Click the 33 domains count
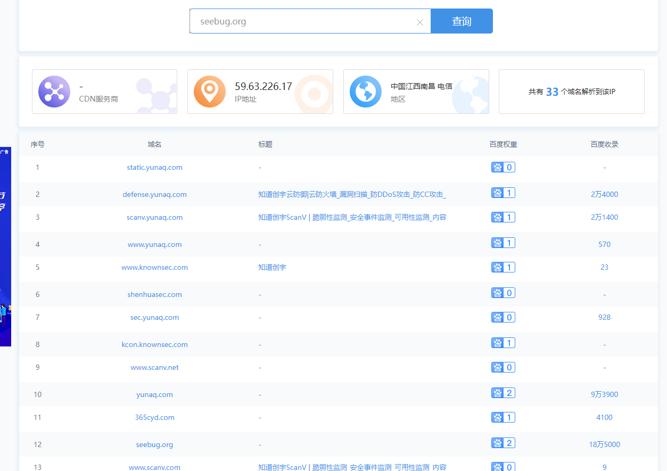Screen dimensions: 667x471 pos(552,92)
